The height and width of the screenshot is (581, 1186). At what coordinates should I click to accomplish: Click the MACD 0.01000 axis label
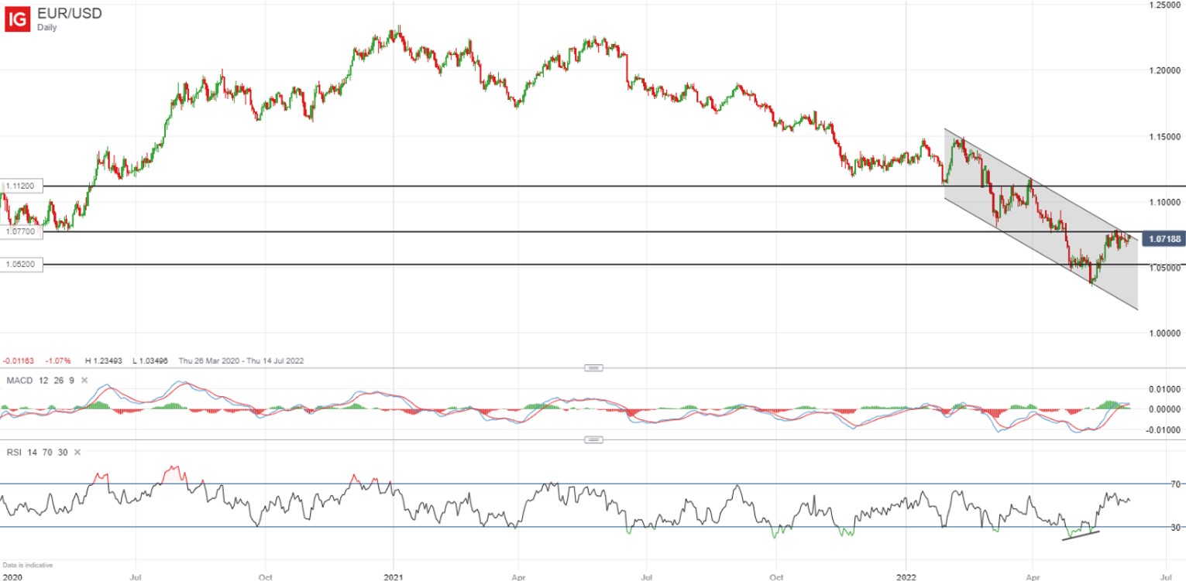(1165, 388)
